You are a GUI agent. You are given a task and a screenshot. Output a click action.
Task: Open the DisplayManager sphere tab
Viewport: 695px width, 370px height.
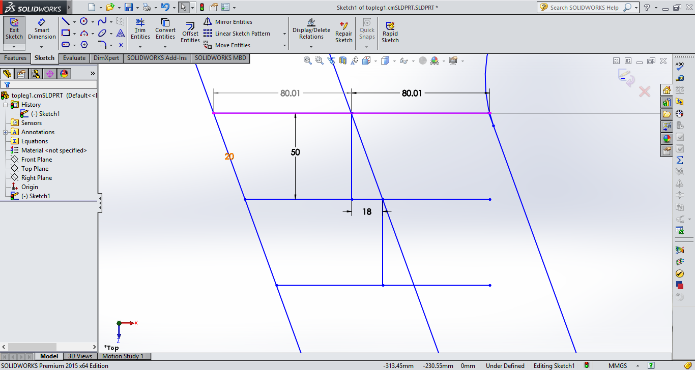(64, 74)
